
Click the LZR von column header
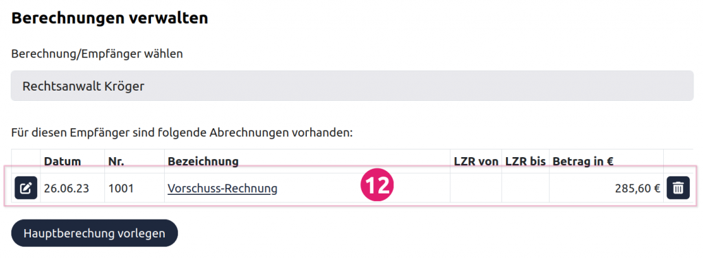click(476, 162)
